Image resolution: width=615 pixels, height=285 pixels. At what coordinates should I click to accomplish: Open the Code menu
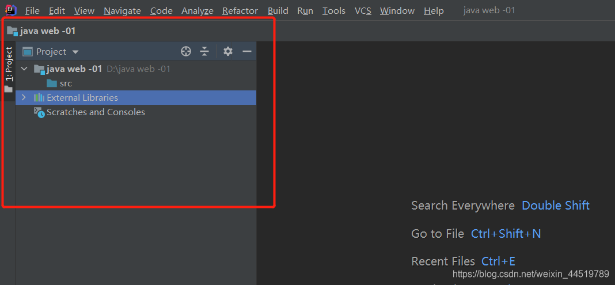pos(161,10)
